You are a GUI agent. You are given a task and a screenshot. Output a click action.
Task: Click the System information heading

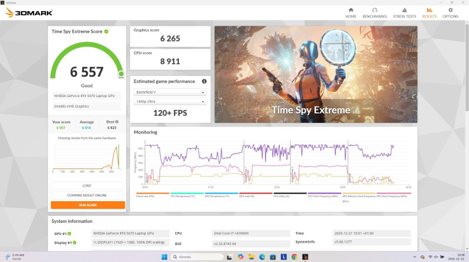tap(72, 221)
